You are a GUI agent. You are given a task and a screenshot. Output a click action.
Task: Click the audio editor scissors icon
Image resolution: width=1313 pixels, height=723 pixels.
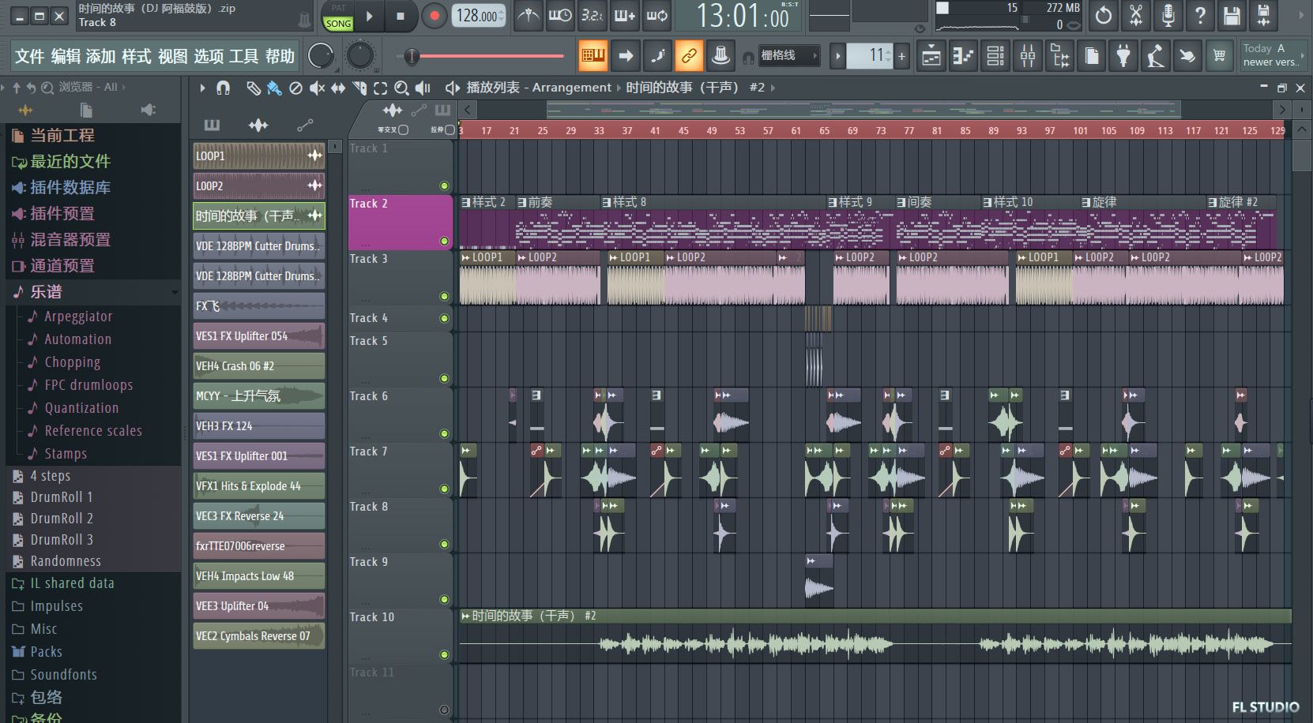(x=1135, y=15)
